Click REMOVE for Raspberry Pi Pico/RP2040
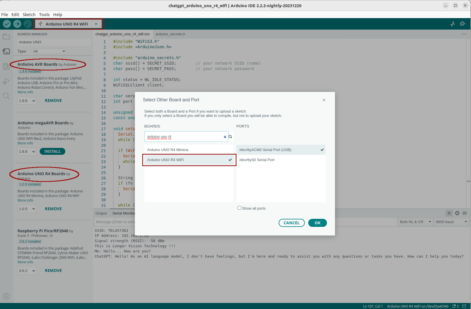This screenshot has width=471, height=309. (53, 271)
